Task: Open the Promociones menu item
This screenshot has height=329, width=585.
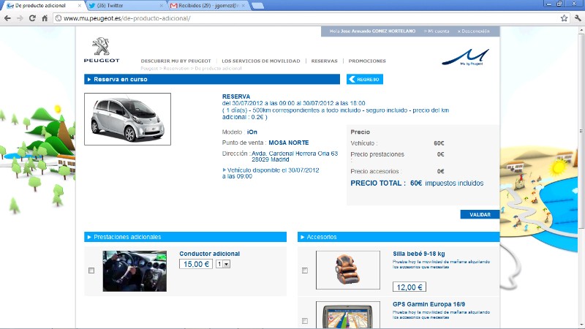Action: pos(367,61)
